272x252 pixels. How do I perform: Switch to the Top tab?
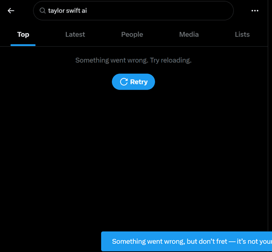point(23,35)
